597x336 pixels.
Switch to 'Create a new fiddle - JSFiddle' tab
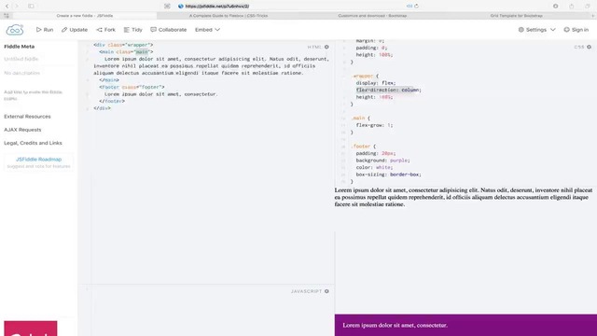tap(85, 16)
